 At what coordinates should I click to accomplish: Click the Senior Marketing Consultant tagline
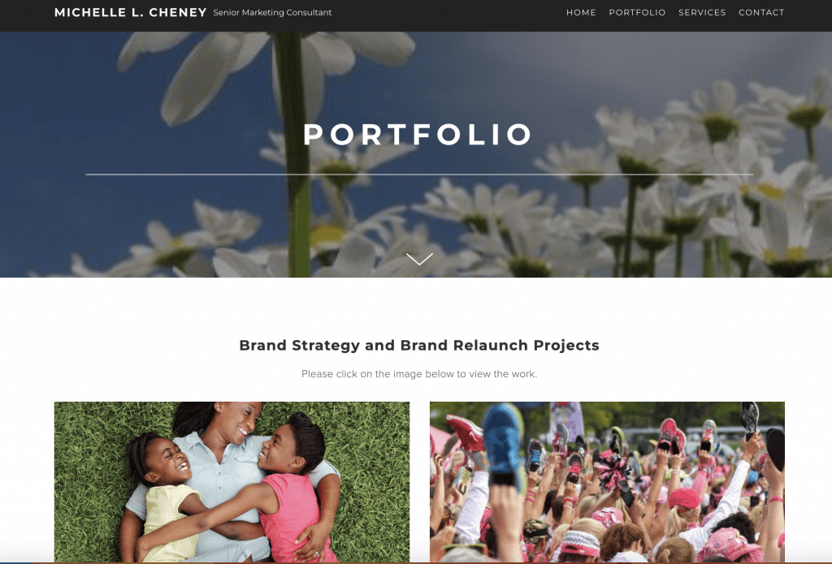(272, 12)
